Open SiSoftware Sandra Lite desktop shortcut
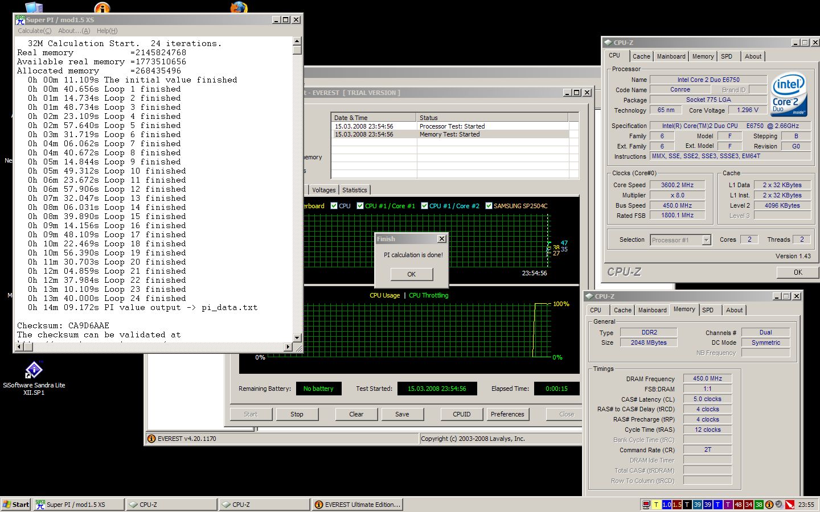This screenshot has width=820, height=512. pyautogui.click(x=34, y=371)
